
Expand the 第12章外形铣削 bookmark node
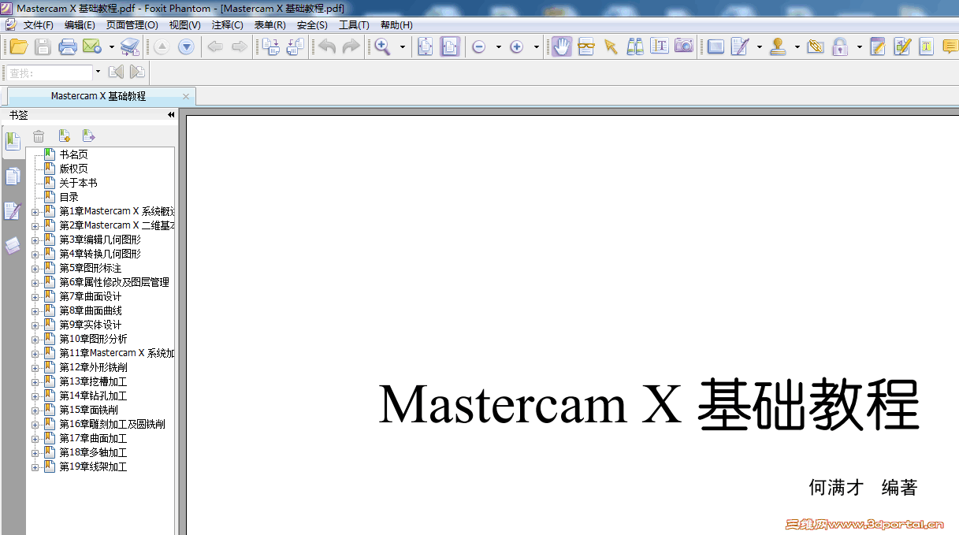click(35, 368)
